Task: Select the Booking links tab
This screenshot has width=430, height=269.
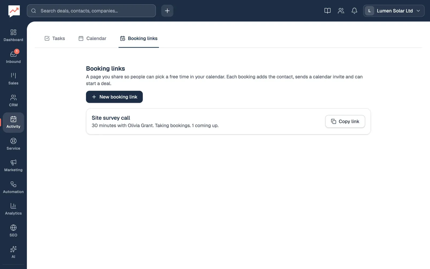Action: 139,38
